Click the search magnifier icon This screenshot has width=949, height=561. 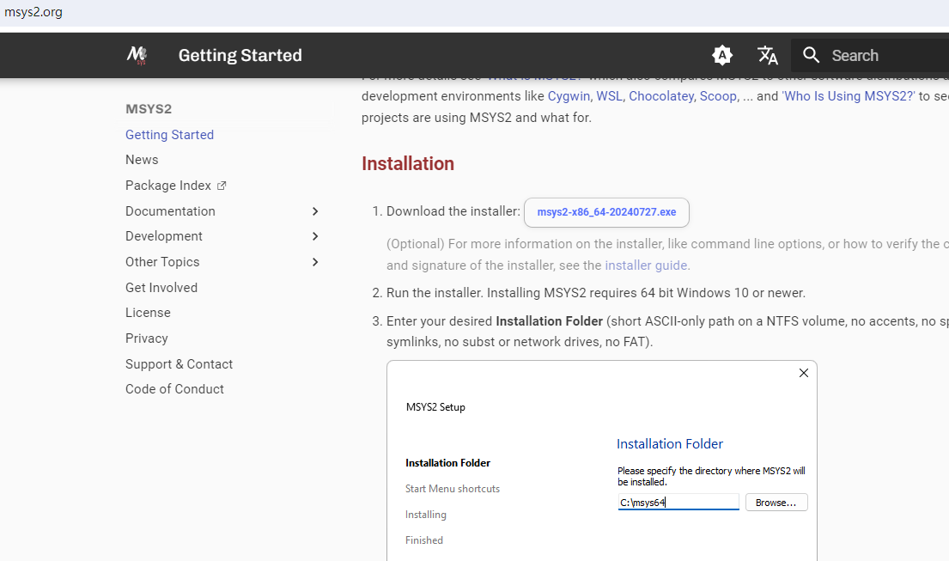click(812, 55)
